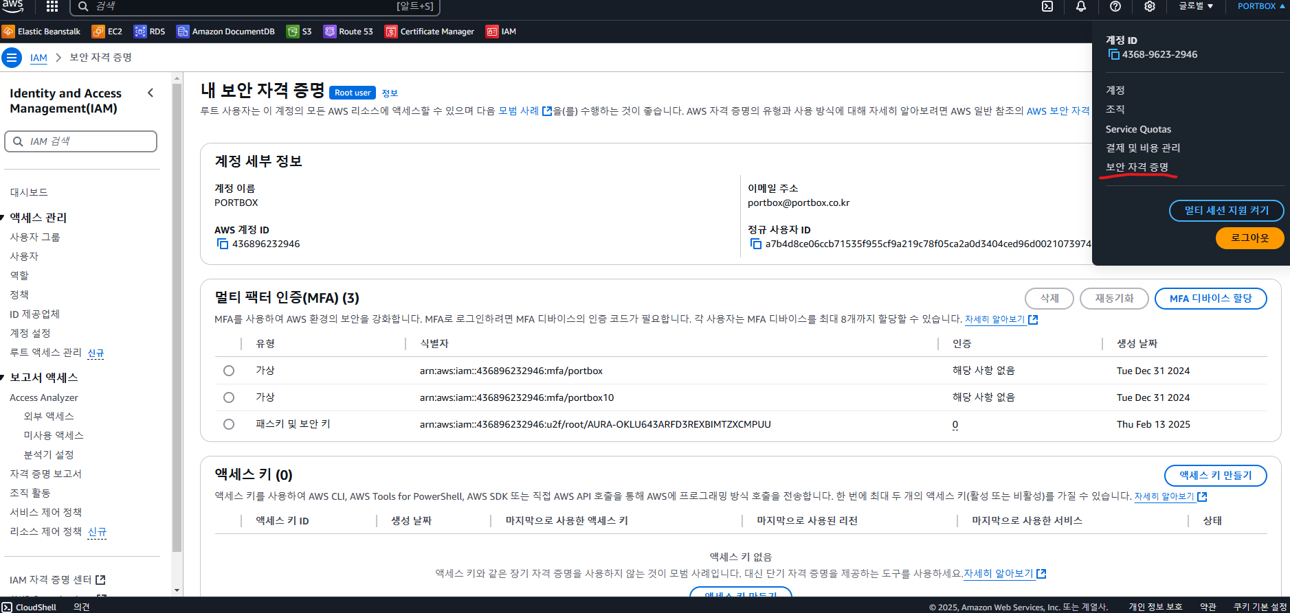The width and height of the screenshot is (1290, 613).
Task: Open RDS service shortcut
Action: [x=150, y=32]
